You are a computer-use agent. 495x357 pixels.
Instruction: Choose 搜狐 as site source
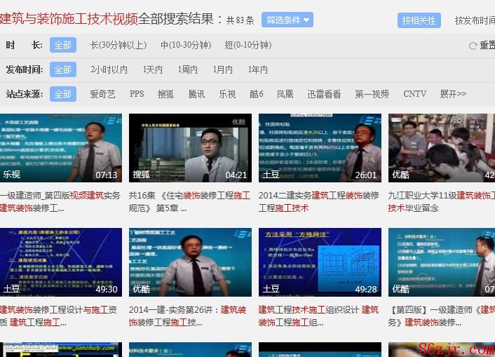(x=165, y=94)
